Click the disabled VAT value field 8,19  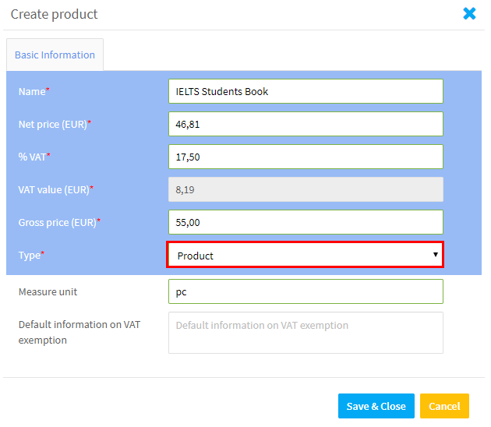coord(306,189)
